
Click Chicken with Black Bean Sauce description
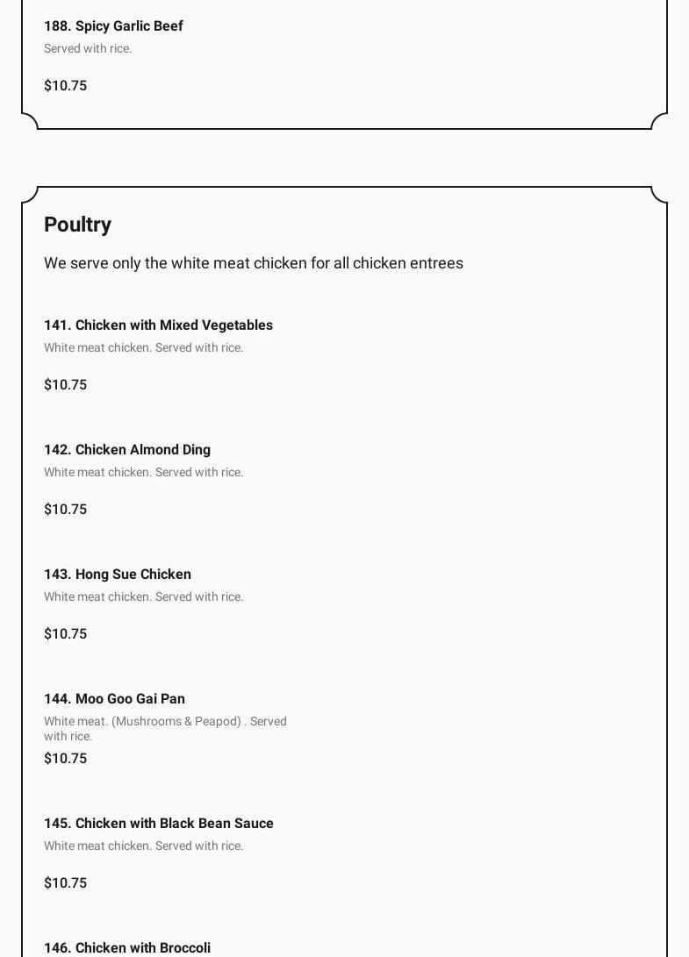[143, 846]
